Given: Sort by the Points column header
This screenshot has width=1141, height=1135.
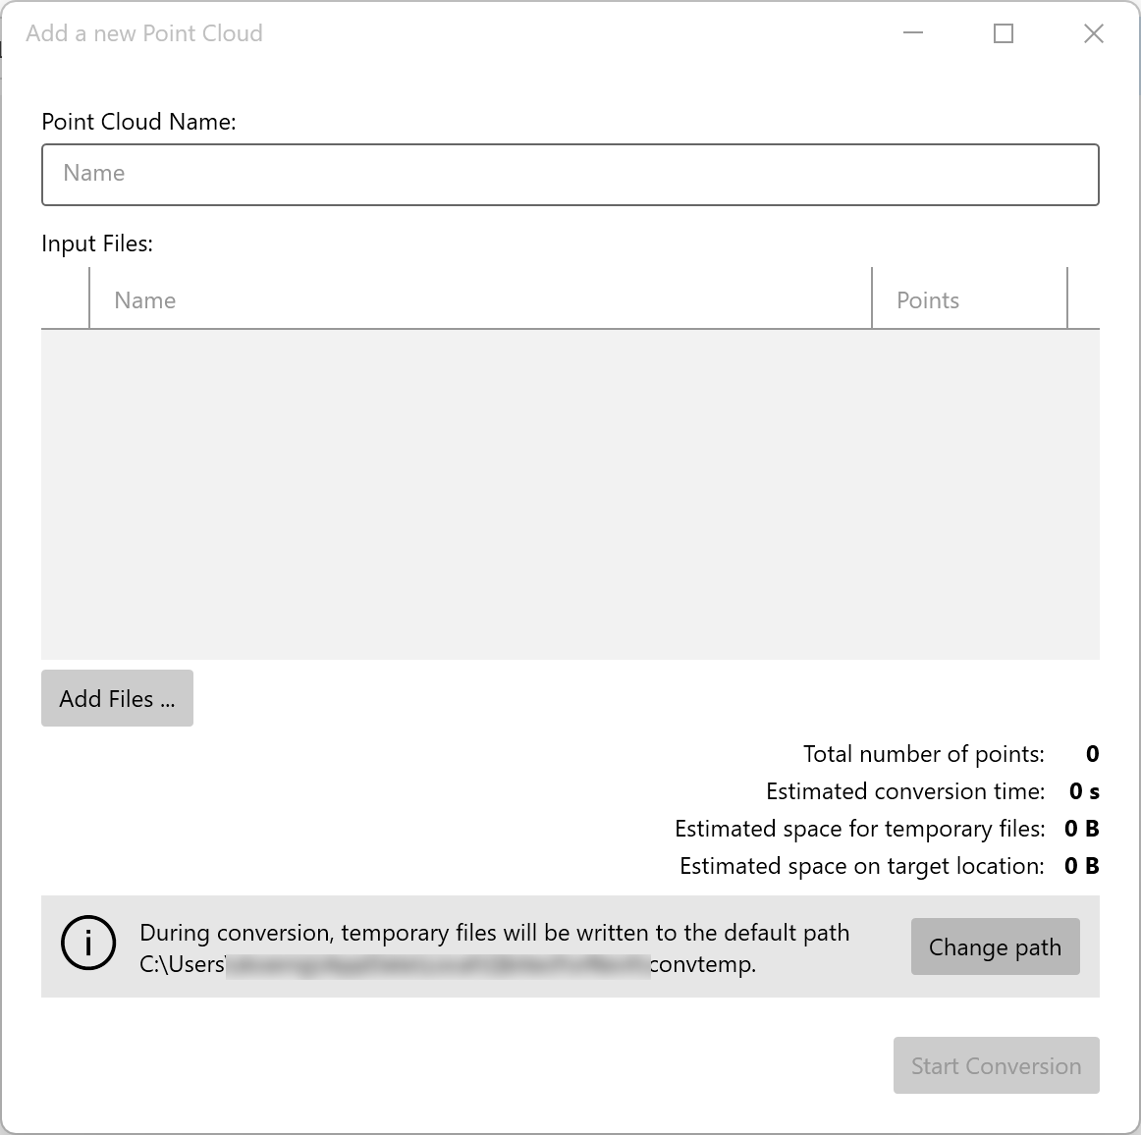Looking at the screenshot, I should (968, 300).
